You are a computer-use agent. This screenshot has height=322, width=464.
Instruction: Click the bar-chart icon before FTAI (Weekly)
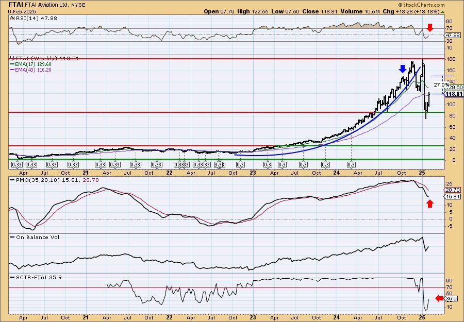[11, 58]
